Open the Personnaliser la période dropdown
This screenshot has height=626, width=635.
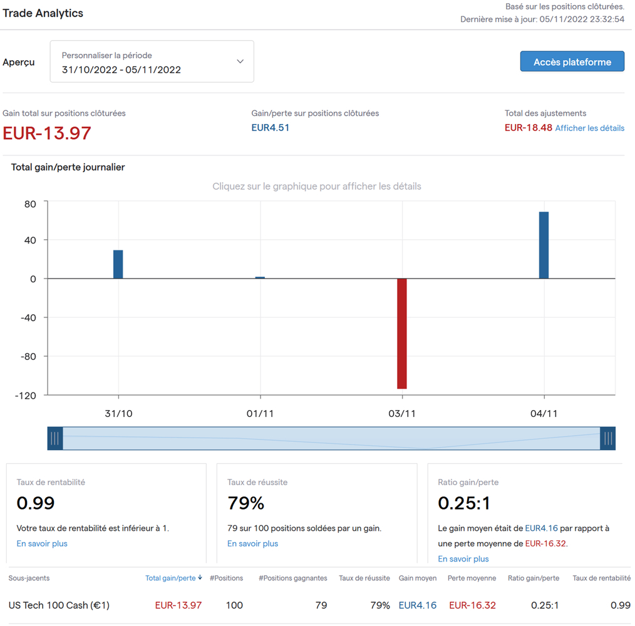[x=152, y=61]
